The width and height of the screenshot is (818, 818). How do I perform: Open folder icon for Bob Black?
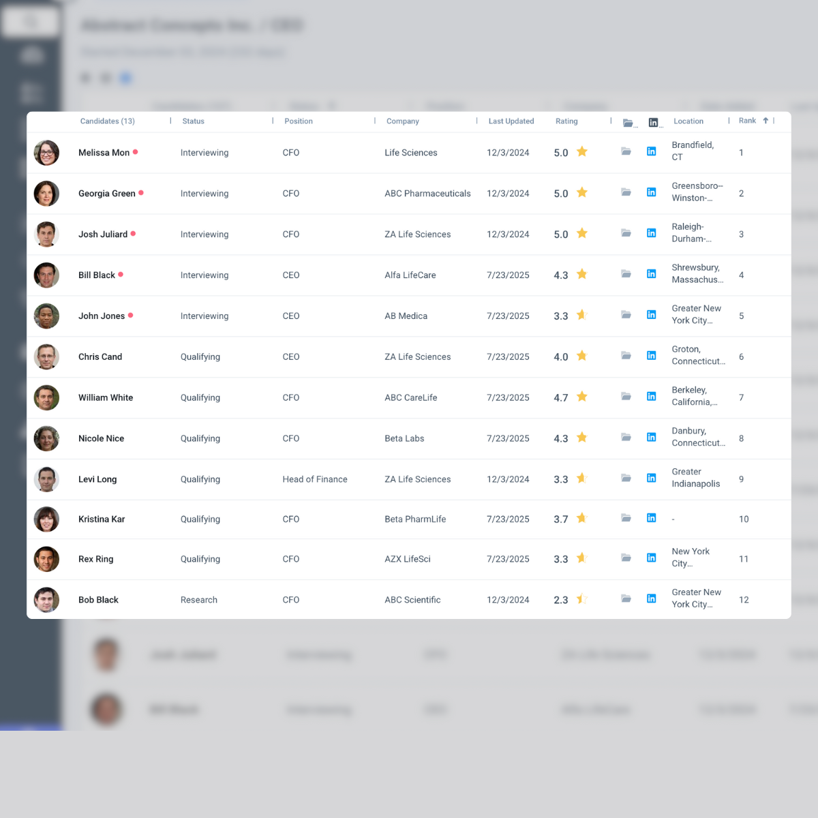tap(626, 599)
